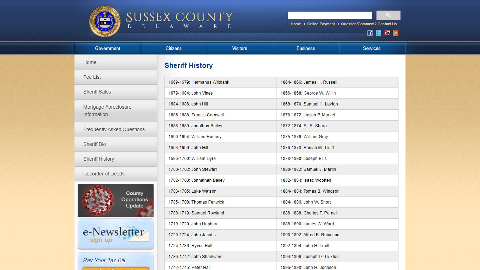Select the 1693-1696 John Hill cell
Screen dimensions: 480x270
pyautogui.click(x=221, y=148)
